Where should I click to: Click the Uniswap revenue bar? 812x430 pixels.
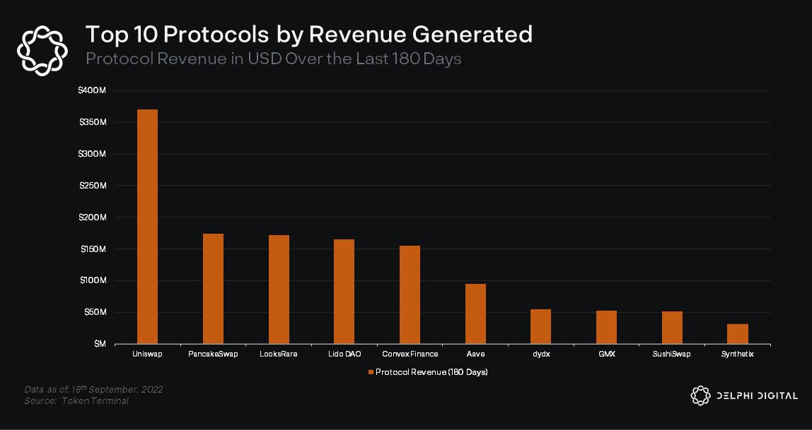point(147,226)
